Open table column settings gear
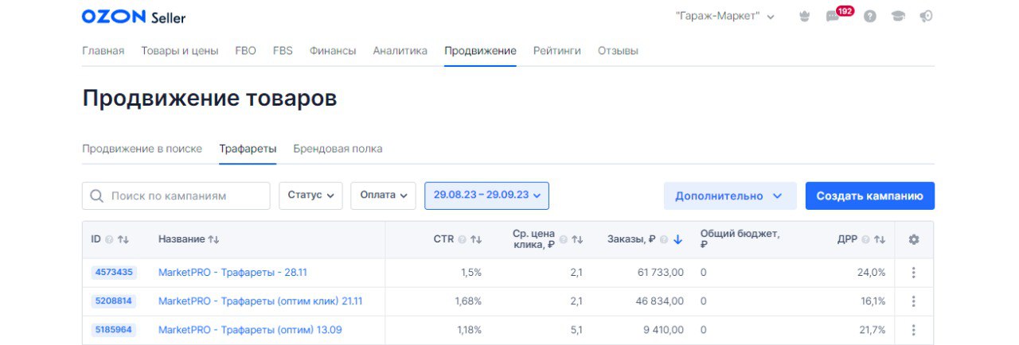1019x345 pixels. point(913,239)
